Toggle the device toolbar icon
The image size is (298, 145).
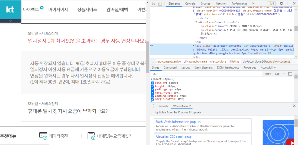[x=160, y=4]
